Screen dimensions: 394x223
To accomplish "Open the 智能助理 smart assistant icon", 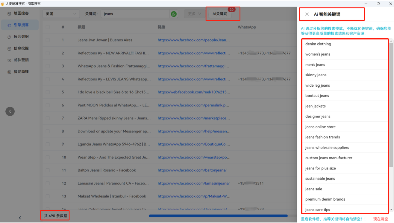I will [9, 72].
